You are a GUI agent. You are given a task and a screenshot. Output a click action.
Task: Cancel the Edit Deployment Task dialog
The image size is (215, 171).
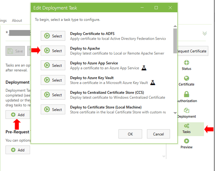pos(158,134)
